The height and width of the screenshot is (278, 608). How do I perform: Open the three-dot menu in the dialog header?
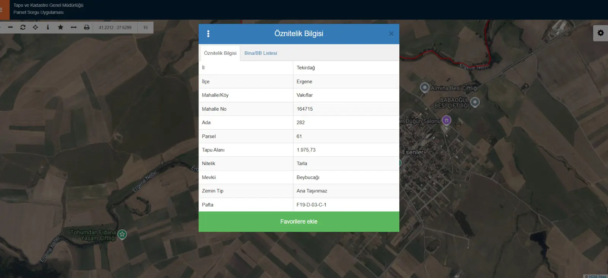pos(208,34)
